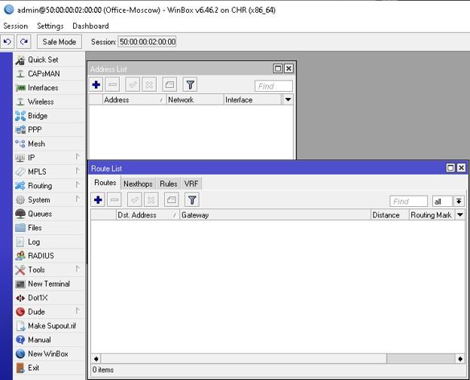Switch to the Nexthops tab
470x380 pixels.
(x=138, y=184)
